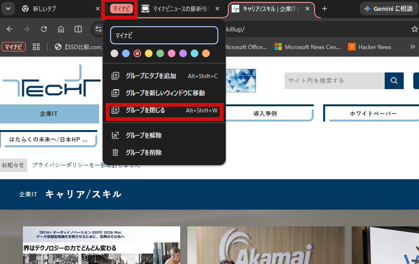Open the Microsoft News Center bookmark
This screenshot has height=264, width=419.
(307, 47)
